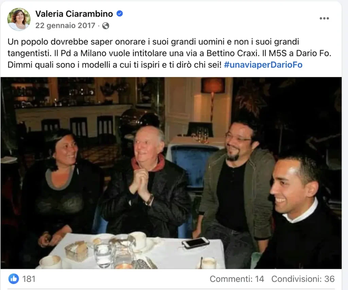Click the blue verified badge icon
The width and height of the screenshot is (348, 290).
[x=120, y=14]
